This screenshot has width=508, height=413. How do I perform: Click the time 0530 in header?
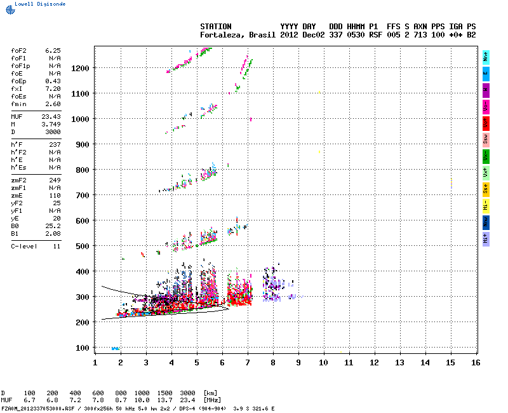coord(356,35)
